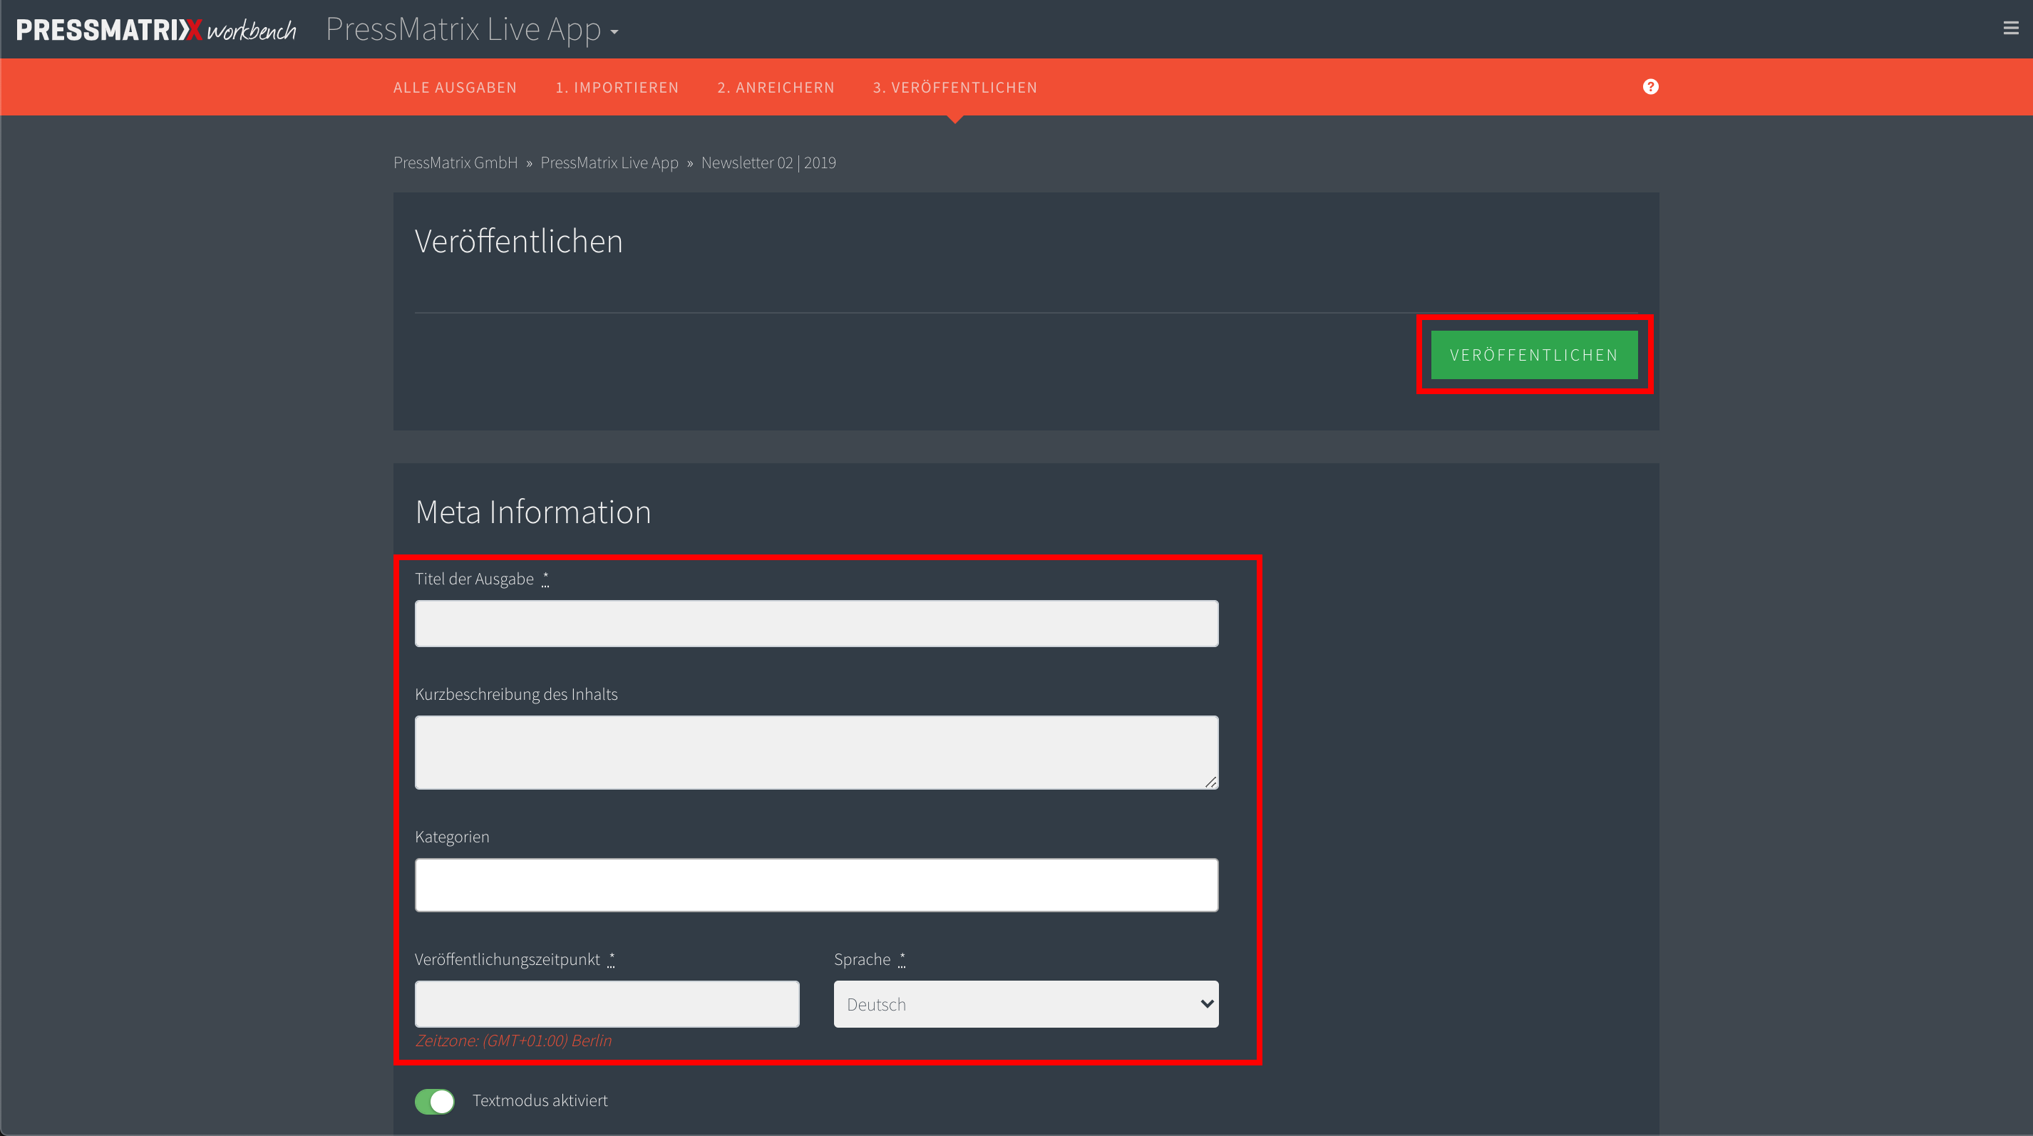Viewport: 2033px width, 1136px height.
Task: Click the Zeitzone (GMT+01:00) Berlin text
Action: point(513,1041)
